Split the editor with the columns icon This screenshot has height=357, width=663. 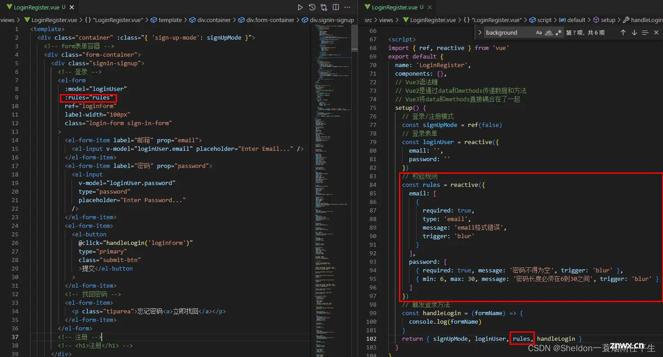[x=336, y=7]
